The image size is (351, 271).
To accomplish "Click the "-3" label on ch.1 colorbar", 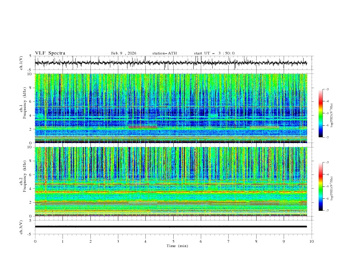I will tap(327, 89).
